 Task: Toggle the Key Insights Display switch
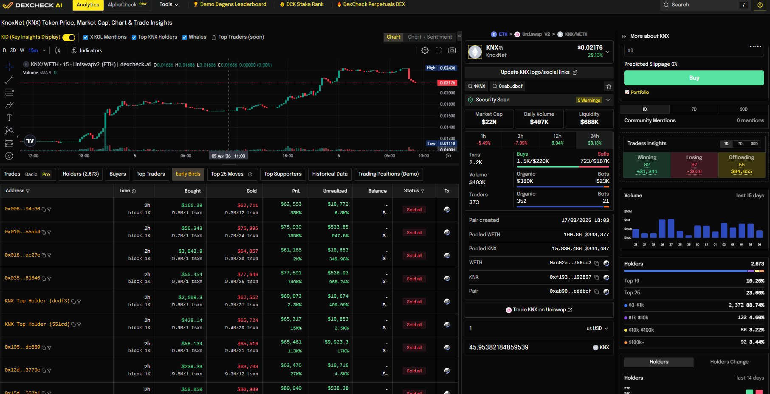tap(69, 37)
